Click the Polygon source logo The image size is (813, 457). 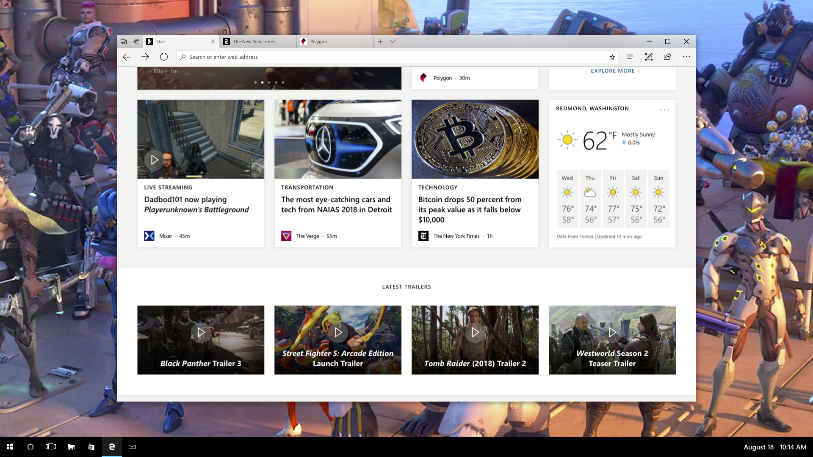pos(423,78)
